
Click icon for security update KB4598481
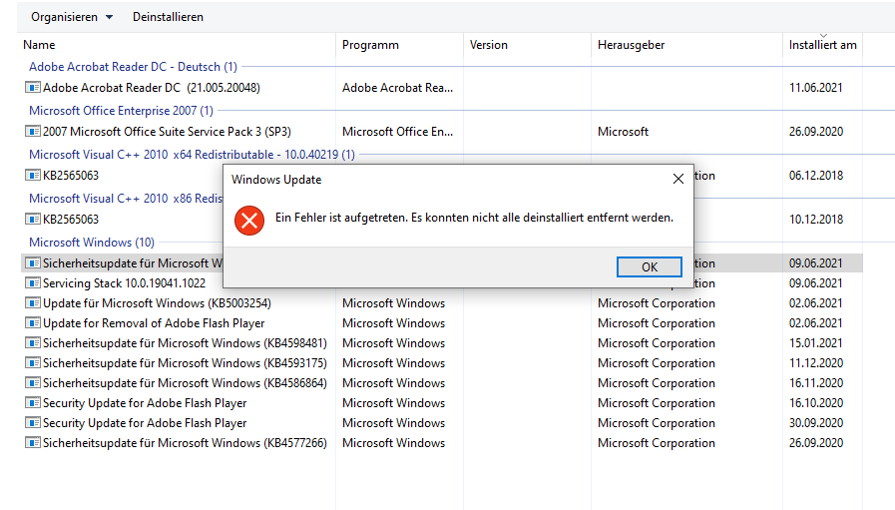pos(32,343)
